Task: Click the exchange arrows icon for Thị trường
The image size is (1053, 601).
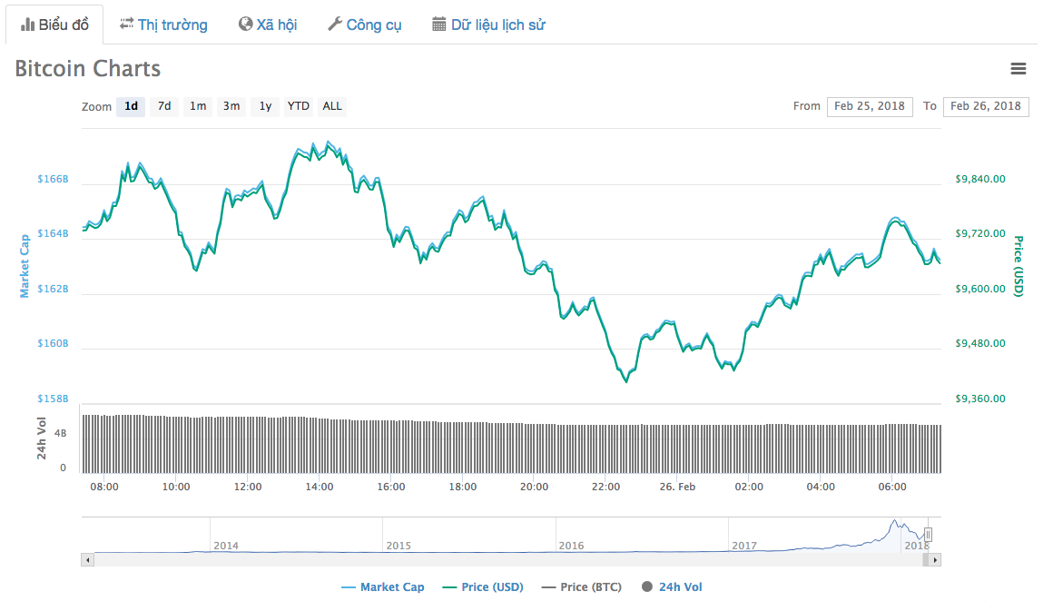Action: 126,25
